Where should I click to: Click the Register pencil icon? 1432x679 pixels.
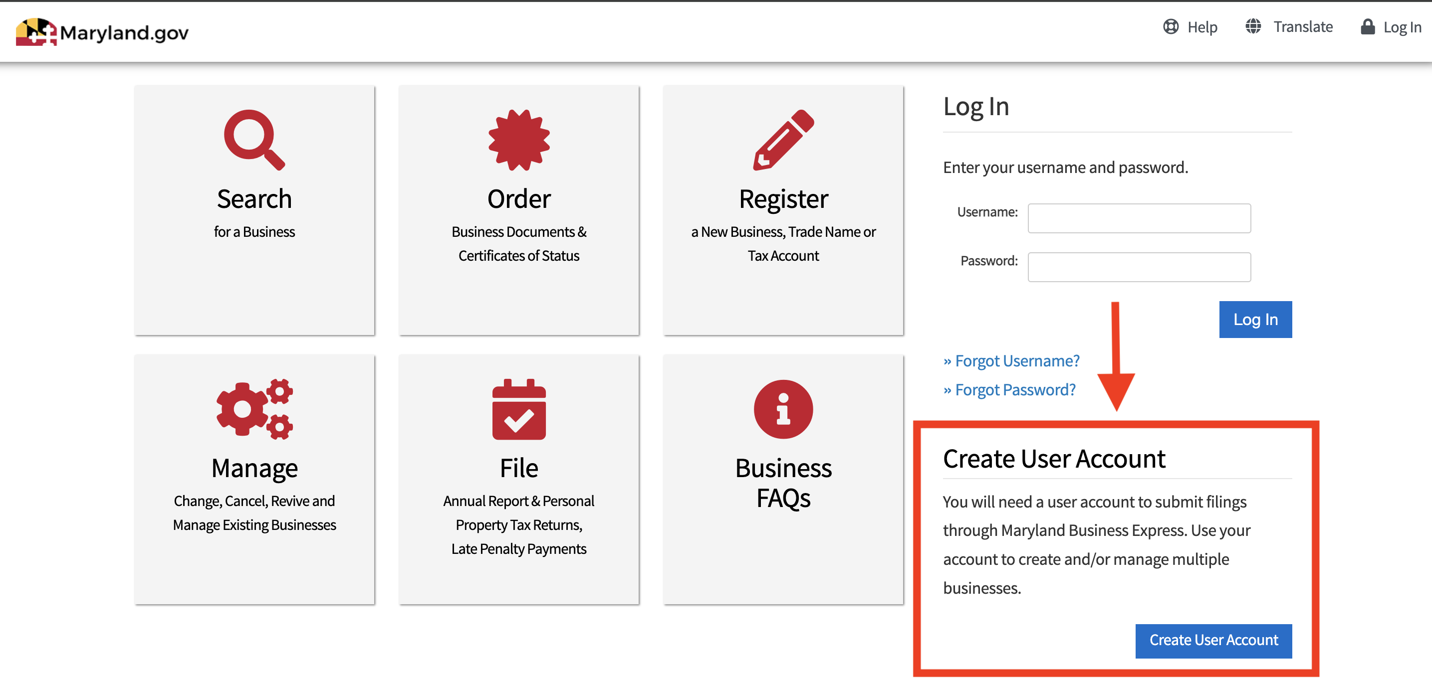coord(783,140)
